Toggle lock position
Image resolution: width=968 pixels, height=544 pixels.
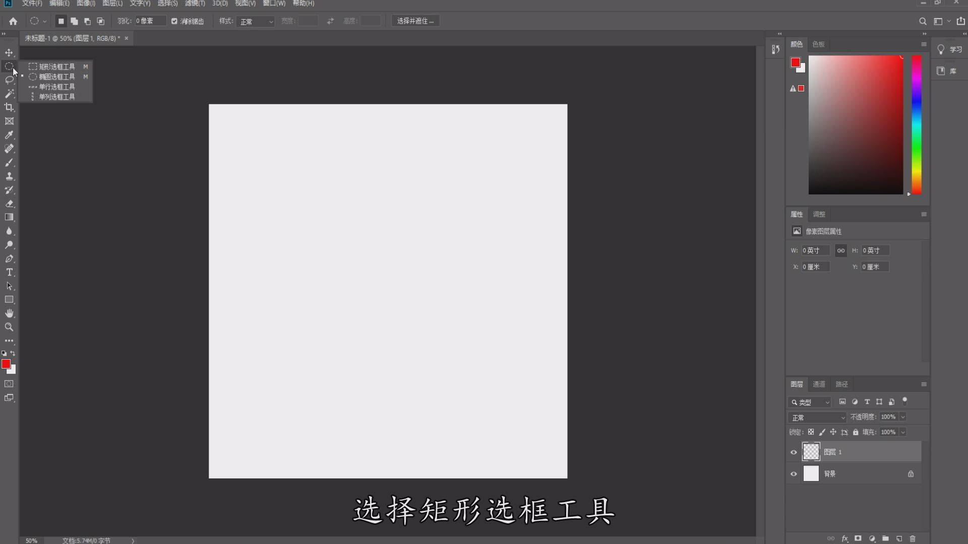click(x=833, y=432)
